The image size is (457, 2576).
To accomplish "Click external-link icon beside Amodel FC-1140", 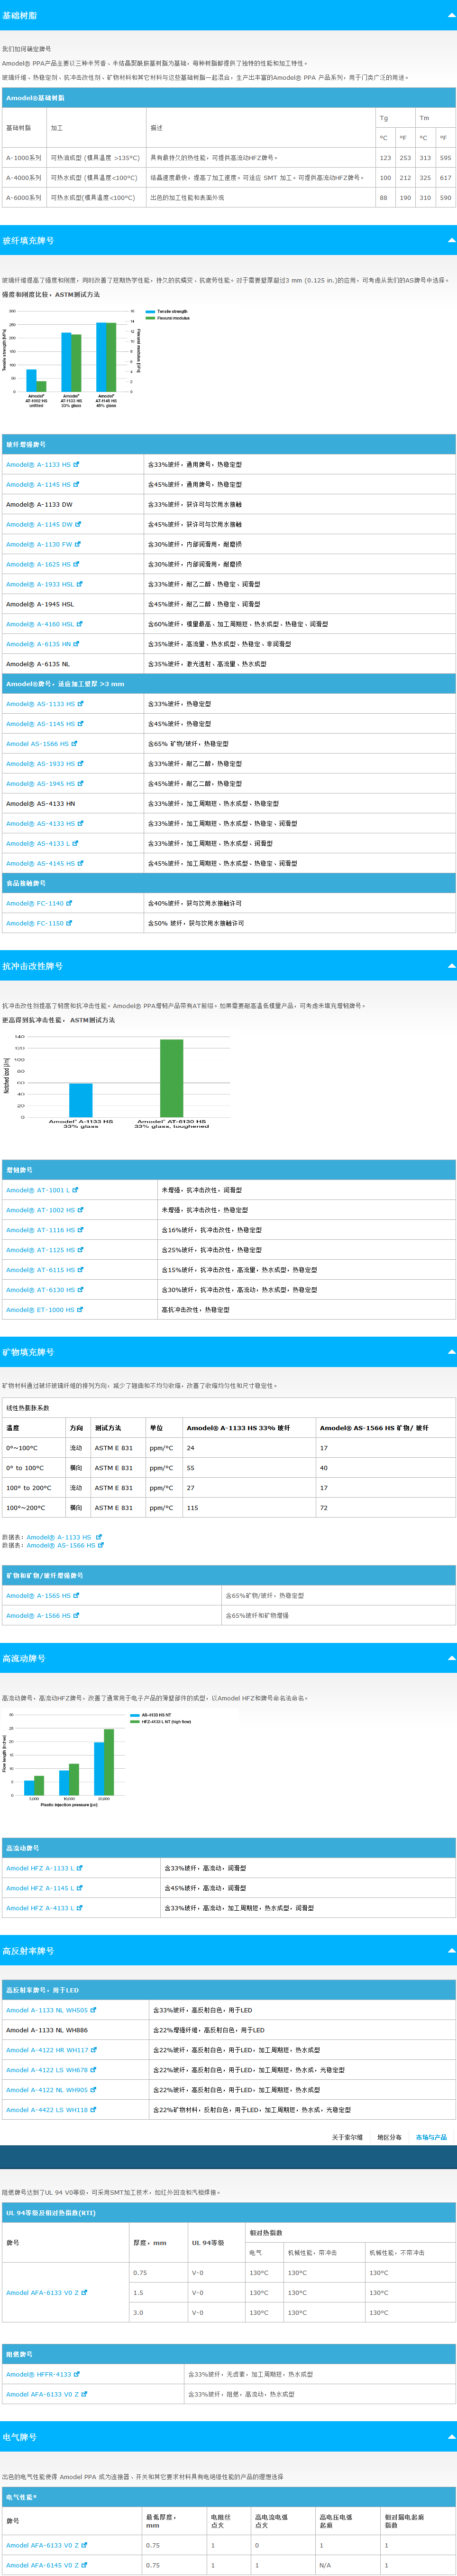I will pos(69,903).
